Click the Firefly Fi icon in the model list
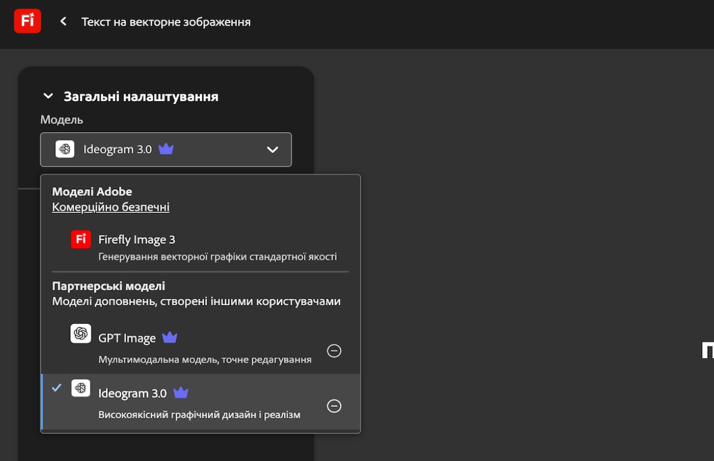Viewport: 714px width, 461px height. [x=81, y=239]
